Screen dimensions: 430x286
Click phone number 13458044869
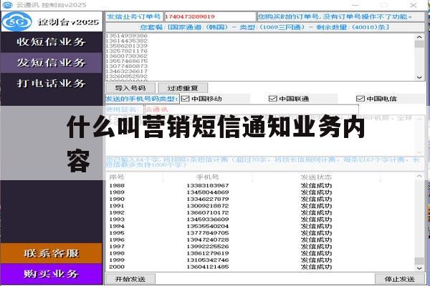pyautogui.click(x=208, y=192)
